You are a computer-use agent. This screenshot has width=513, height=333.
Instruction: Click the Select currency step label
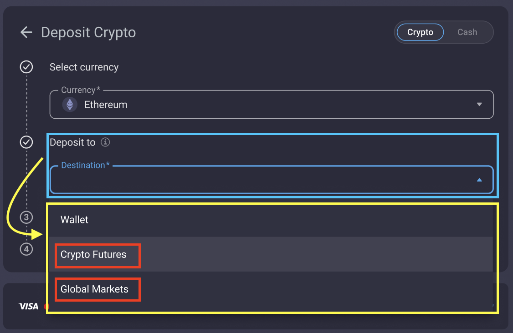[84, 67]
